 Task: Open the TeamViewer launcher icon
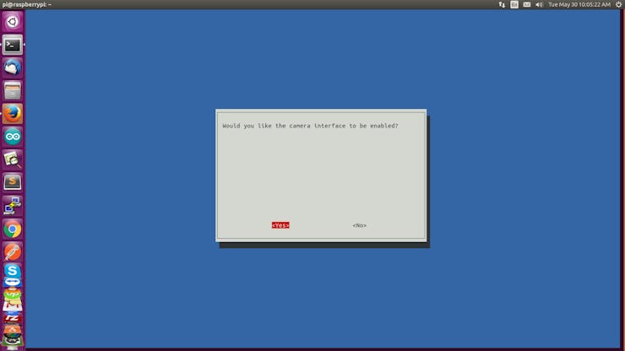[13, 282]
